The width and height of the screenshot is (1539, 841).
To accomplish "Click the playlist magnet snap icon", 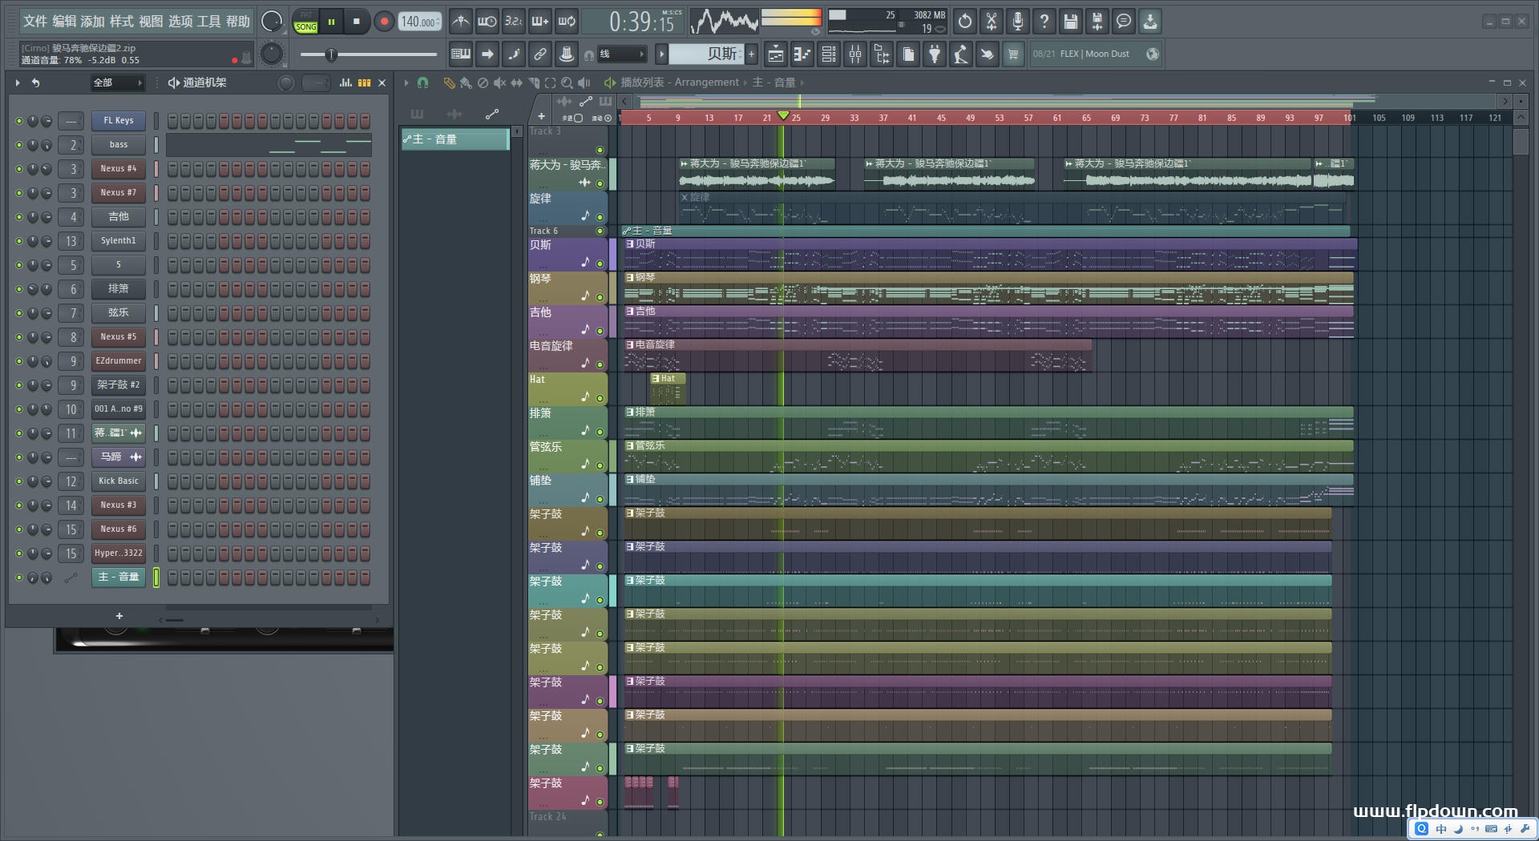I will (422, 82).
